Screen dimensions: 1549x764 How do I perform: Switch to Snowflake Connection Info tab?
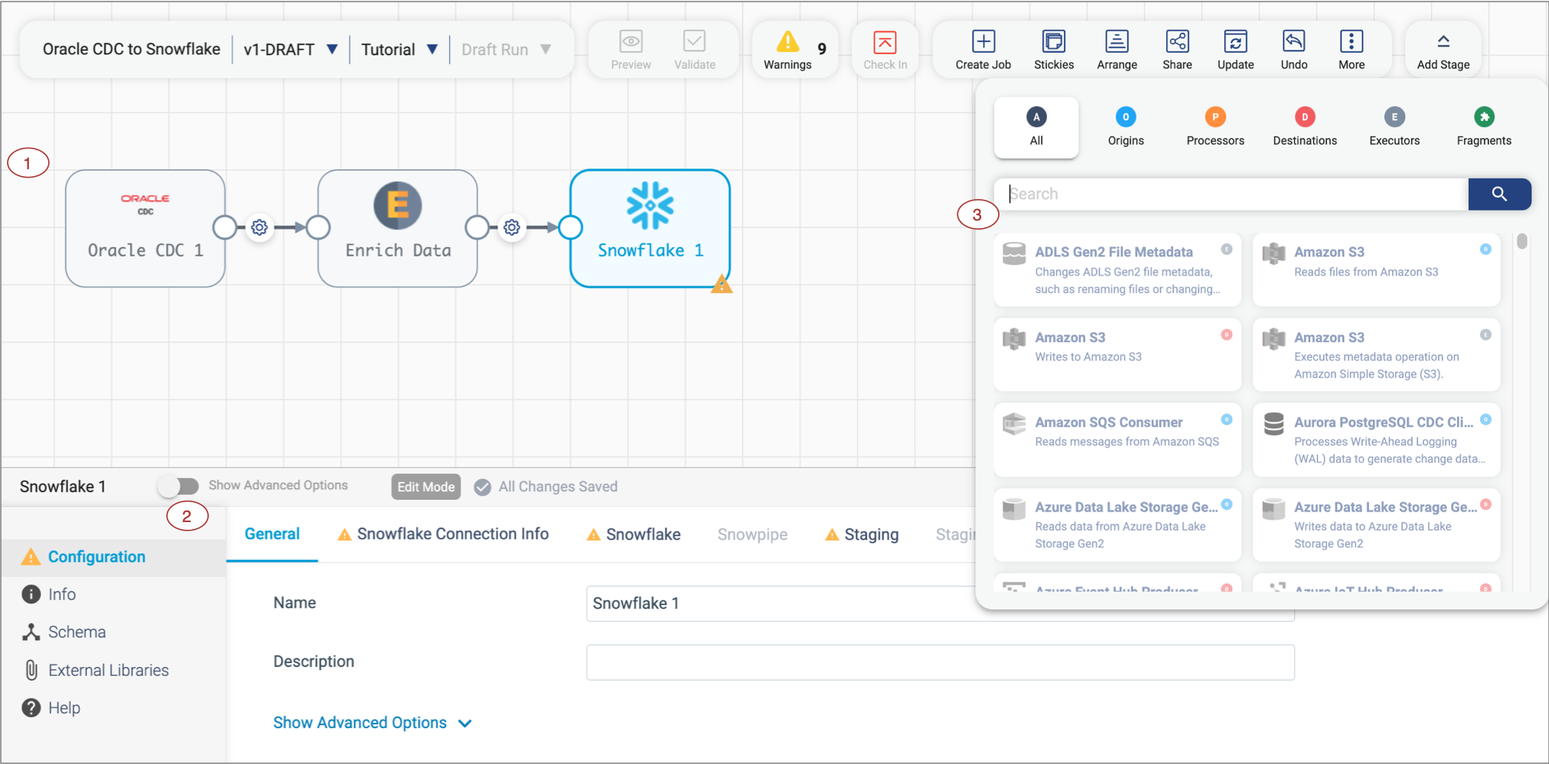click(443, 534)
